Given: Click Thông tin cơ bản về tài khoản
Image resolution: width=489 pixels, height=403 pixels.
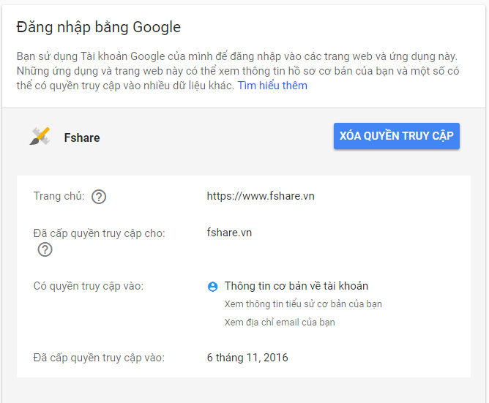Looking at the screenshot, I should 296,286.
